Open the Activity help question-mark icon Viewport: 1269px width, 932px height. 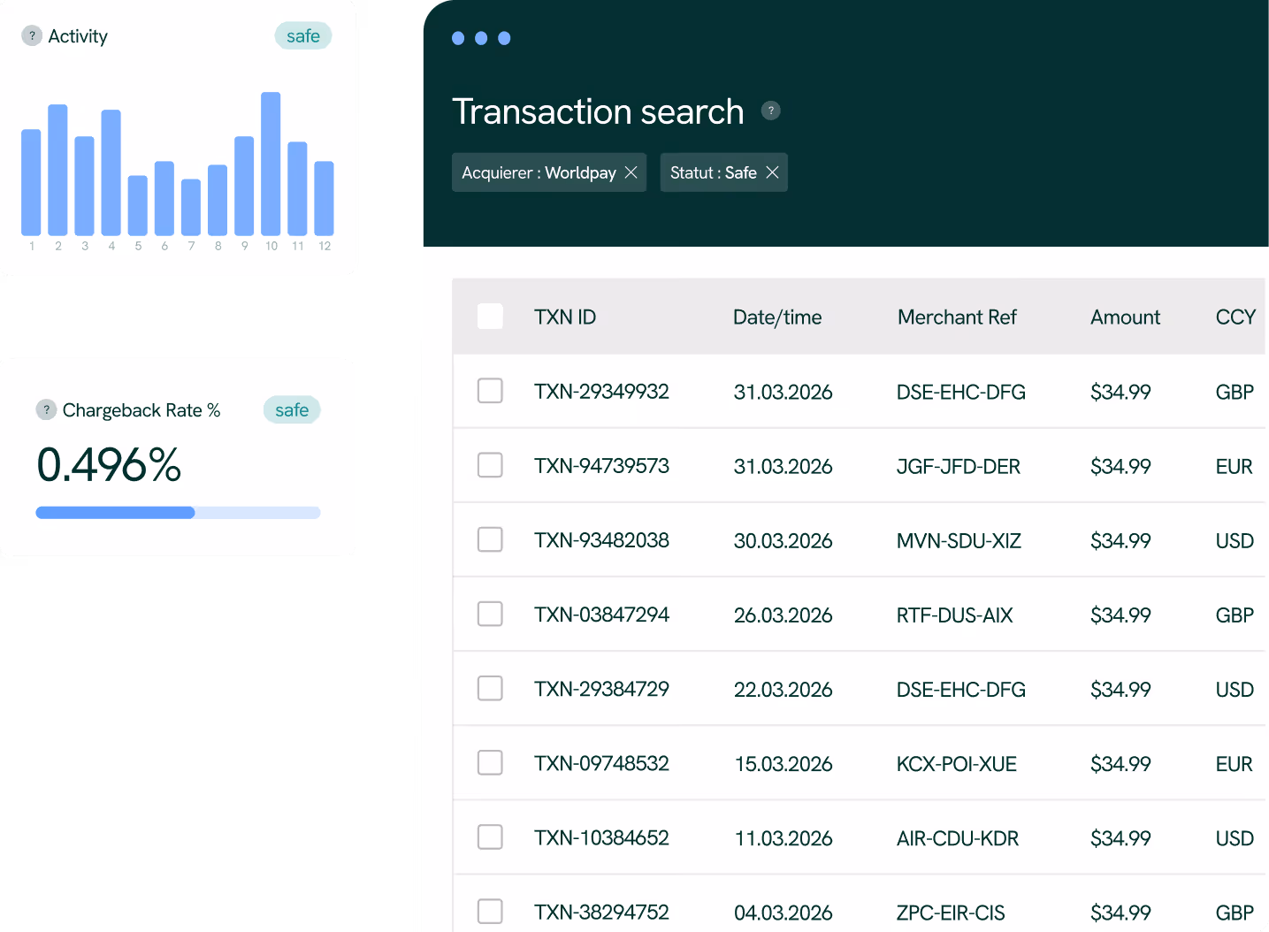pos(32,36)
